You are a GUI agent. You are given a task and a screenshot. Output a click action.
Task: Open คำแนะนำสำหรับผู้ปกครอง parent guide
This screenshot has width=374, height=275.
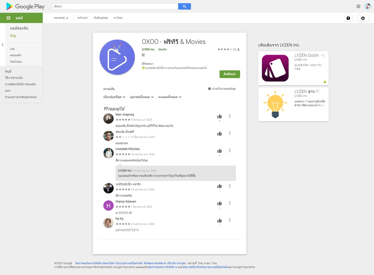pyautogui.click(x=21, y=97)
